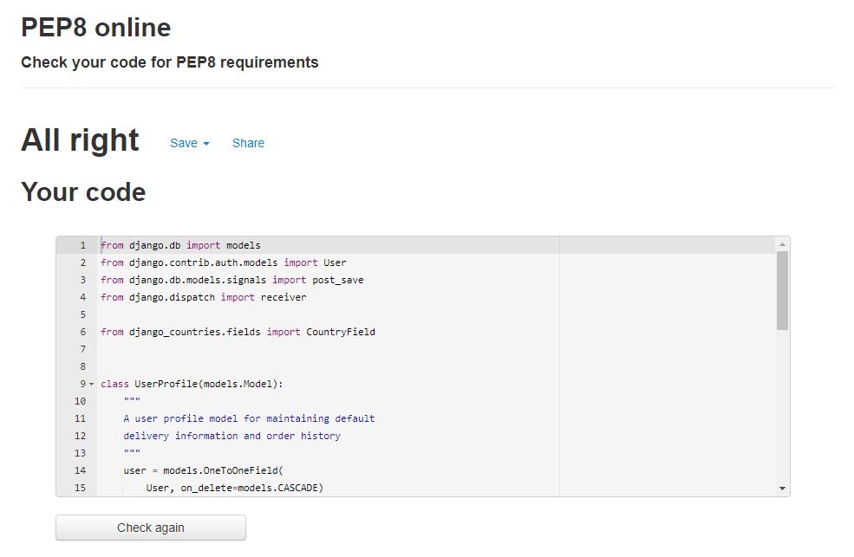Open the Save dropdown menu
The width and height of the screenshot is (854, 557).
point(182,144)
